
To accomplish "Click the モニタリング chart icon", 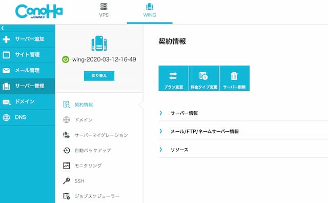I will tap(67, 166).
